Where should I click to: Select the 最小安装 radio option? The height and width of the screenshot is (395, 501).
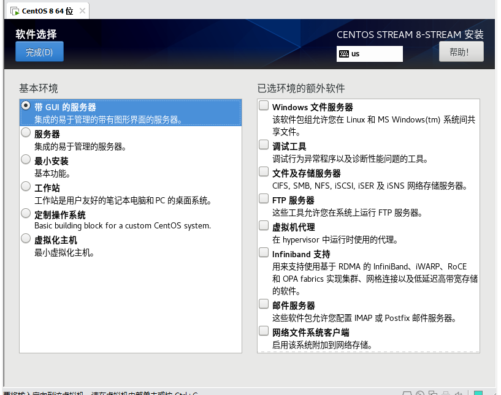(x=26, y=159)
